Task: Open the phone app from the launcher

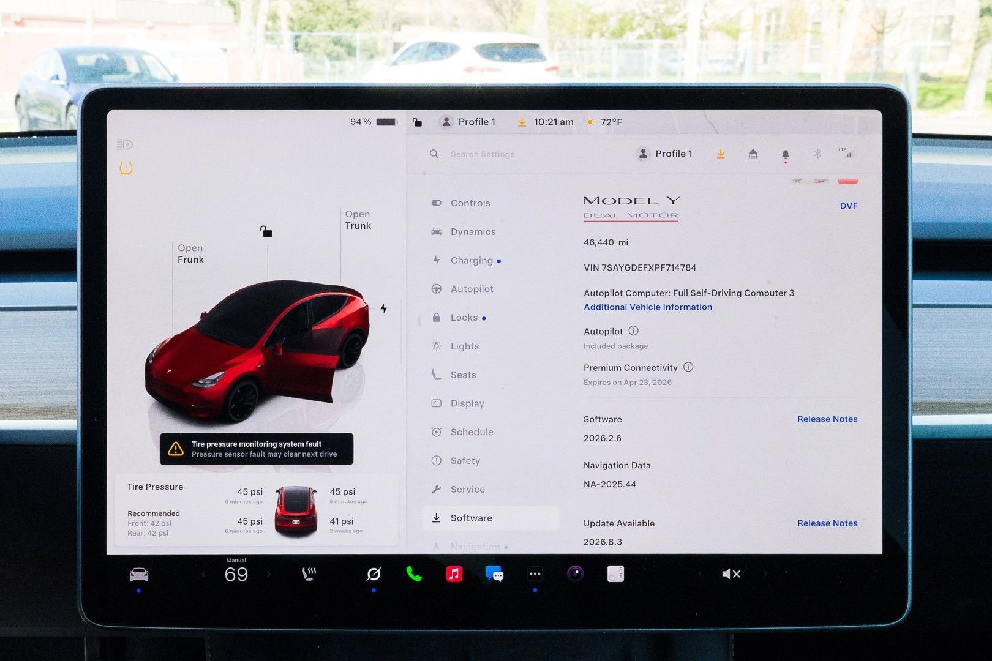Action: (x=413, y=574)
